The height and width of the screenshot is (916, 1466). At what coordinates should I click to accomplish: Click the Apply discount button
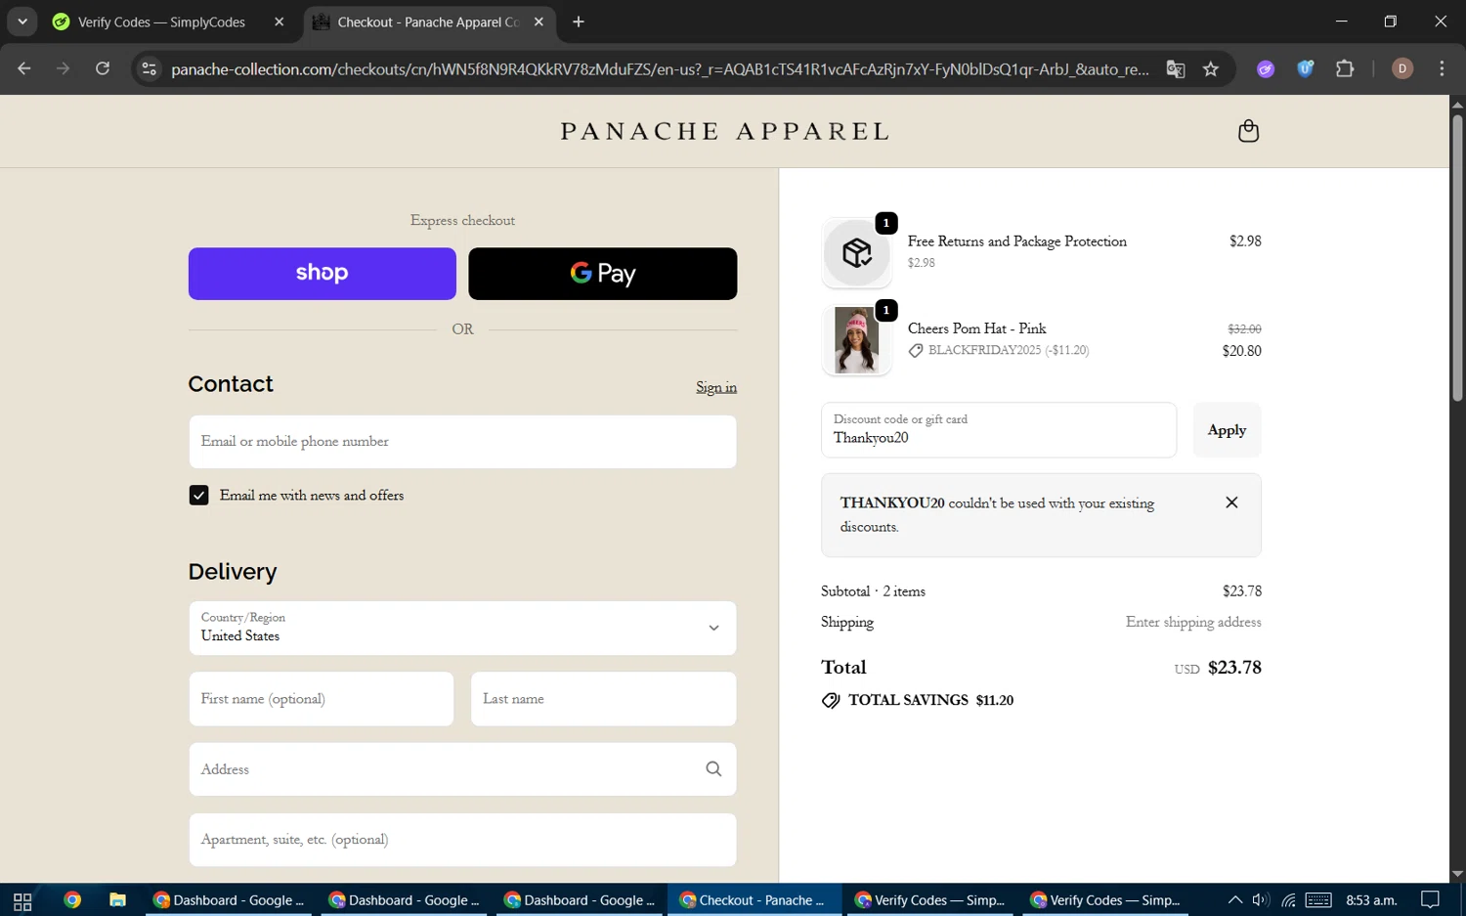tap(1227, 430)
